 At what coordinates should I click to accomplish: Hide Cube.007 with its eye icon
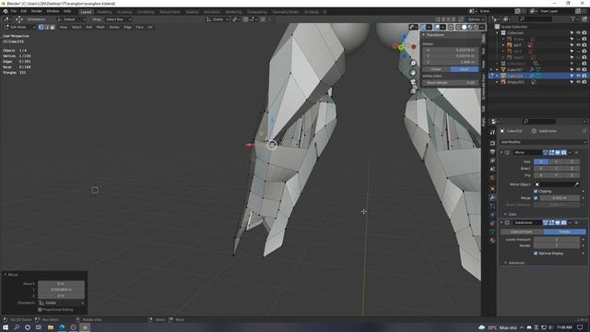[x=578, y=70]
